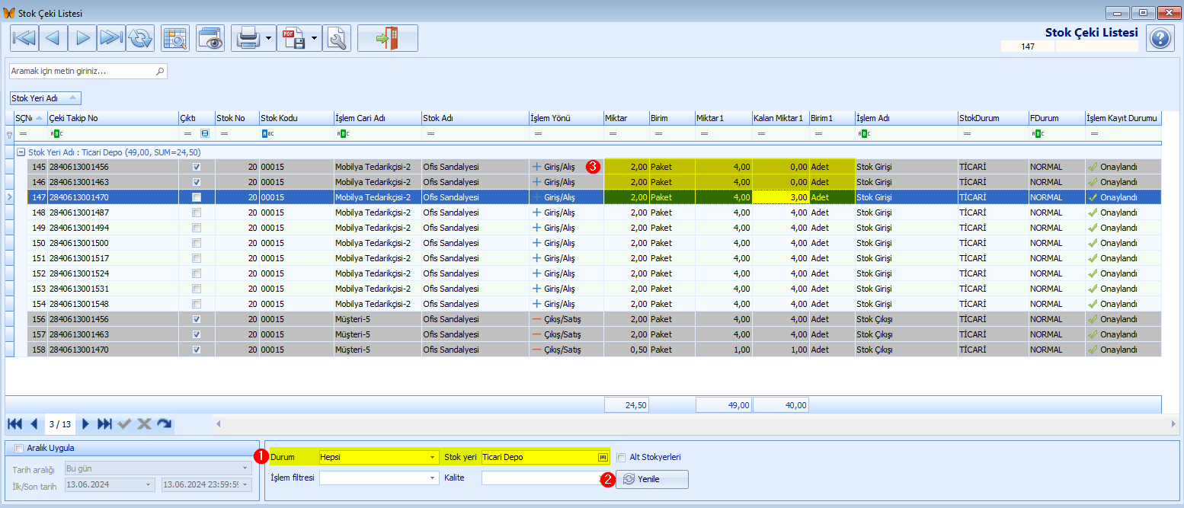Sort by the Stok Kodu column header
1184x508 pixels.
tap(296, 118)
